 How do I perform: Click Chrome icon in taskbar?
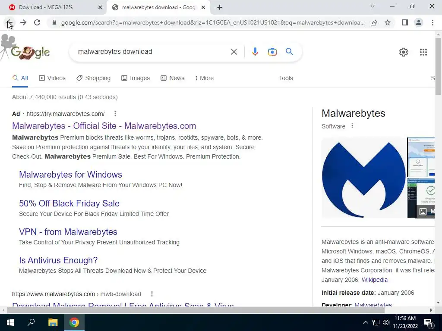74,322
